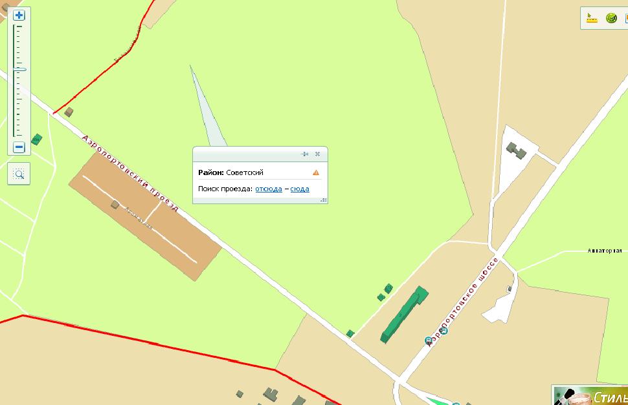This screenshot has width=628, height=405.
Task: Click the orange warning triangle in the popup
Action: [316, 172]
